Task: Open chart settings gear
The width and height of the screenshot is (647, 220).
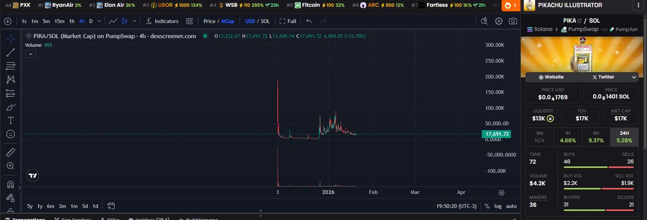Action: coord(499,22)
